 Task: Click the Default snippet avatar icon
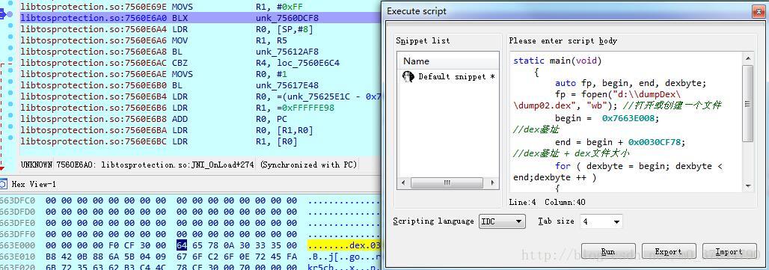[408, 76]
